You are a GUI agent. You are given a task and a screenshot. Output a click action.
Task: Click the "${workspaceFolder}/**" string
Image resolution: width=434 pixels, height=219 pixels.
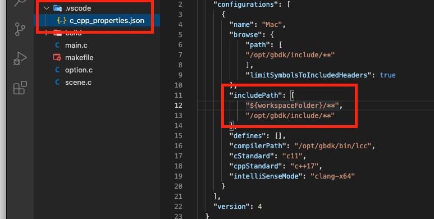293,106
